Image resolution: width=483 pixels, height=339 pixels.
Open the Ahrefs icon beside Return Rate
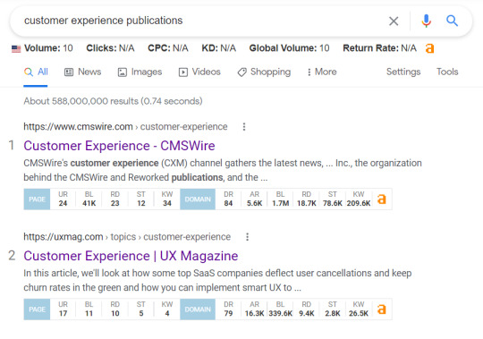click(x=429, y=48)
